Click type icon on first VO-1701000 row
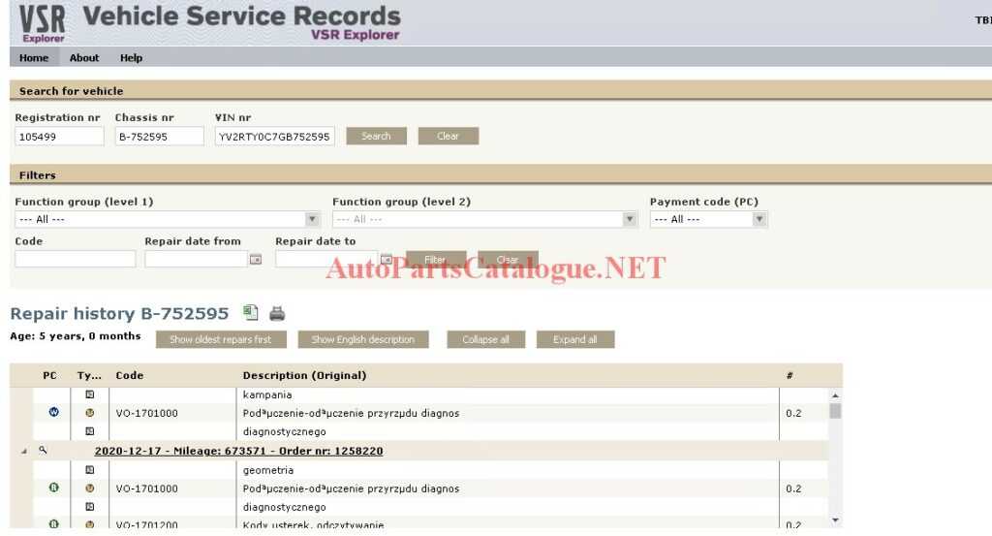This screenshot has width=992, height=536. [x=90, y=413]
